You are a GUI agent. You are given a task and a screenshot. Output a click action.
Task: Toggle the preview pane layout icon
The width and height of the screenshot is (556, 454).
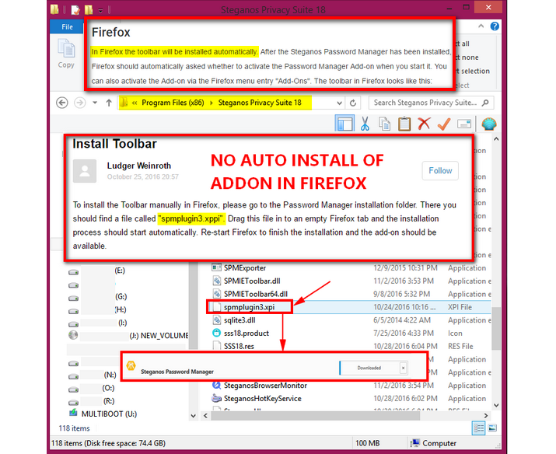tap(344, 124)
